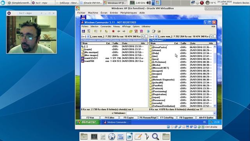The width and height of the screenshot is (250, 141).
Task: Sort right panel by the Date column header
Action: [x=198, y=43]
